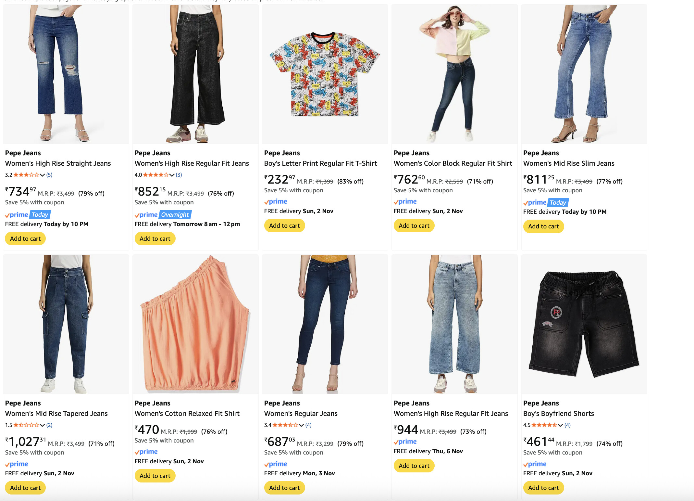The width and height of the screenshot is (694, 501).
Task: Open the (5) reviews count link
Action: pos(49,175)
